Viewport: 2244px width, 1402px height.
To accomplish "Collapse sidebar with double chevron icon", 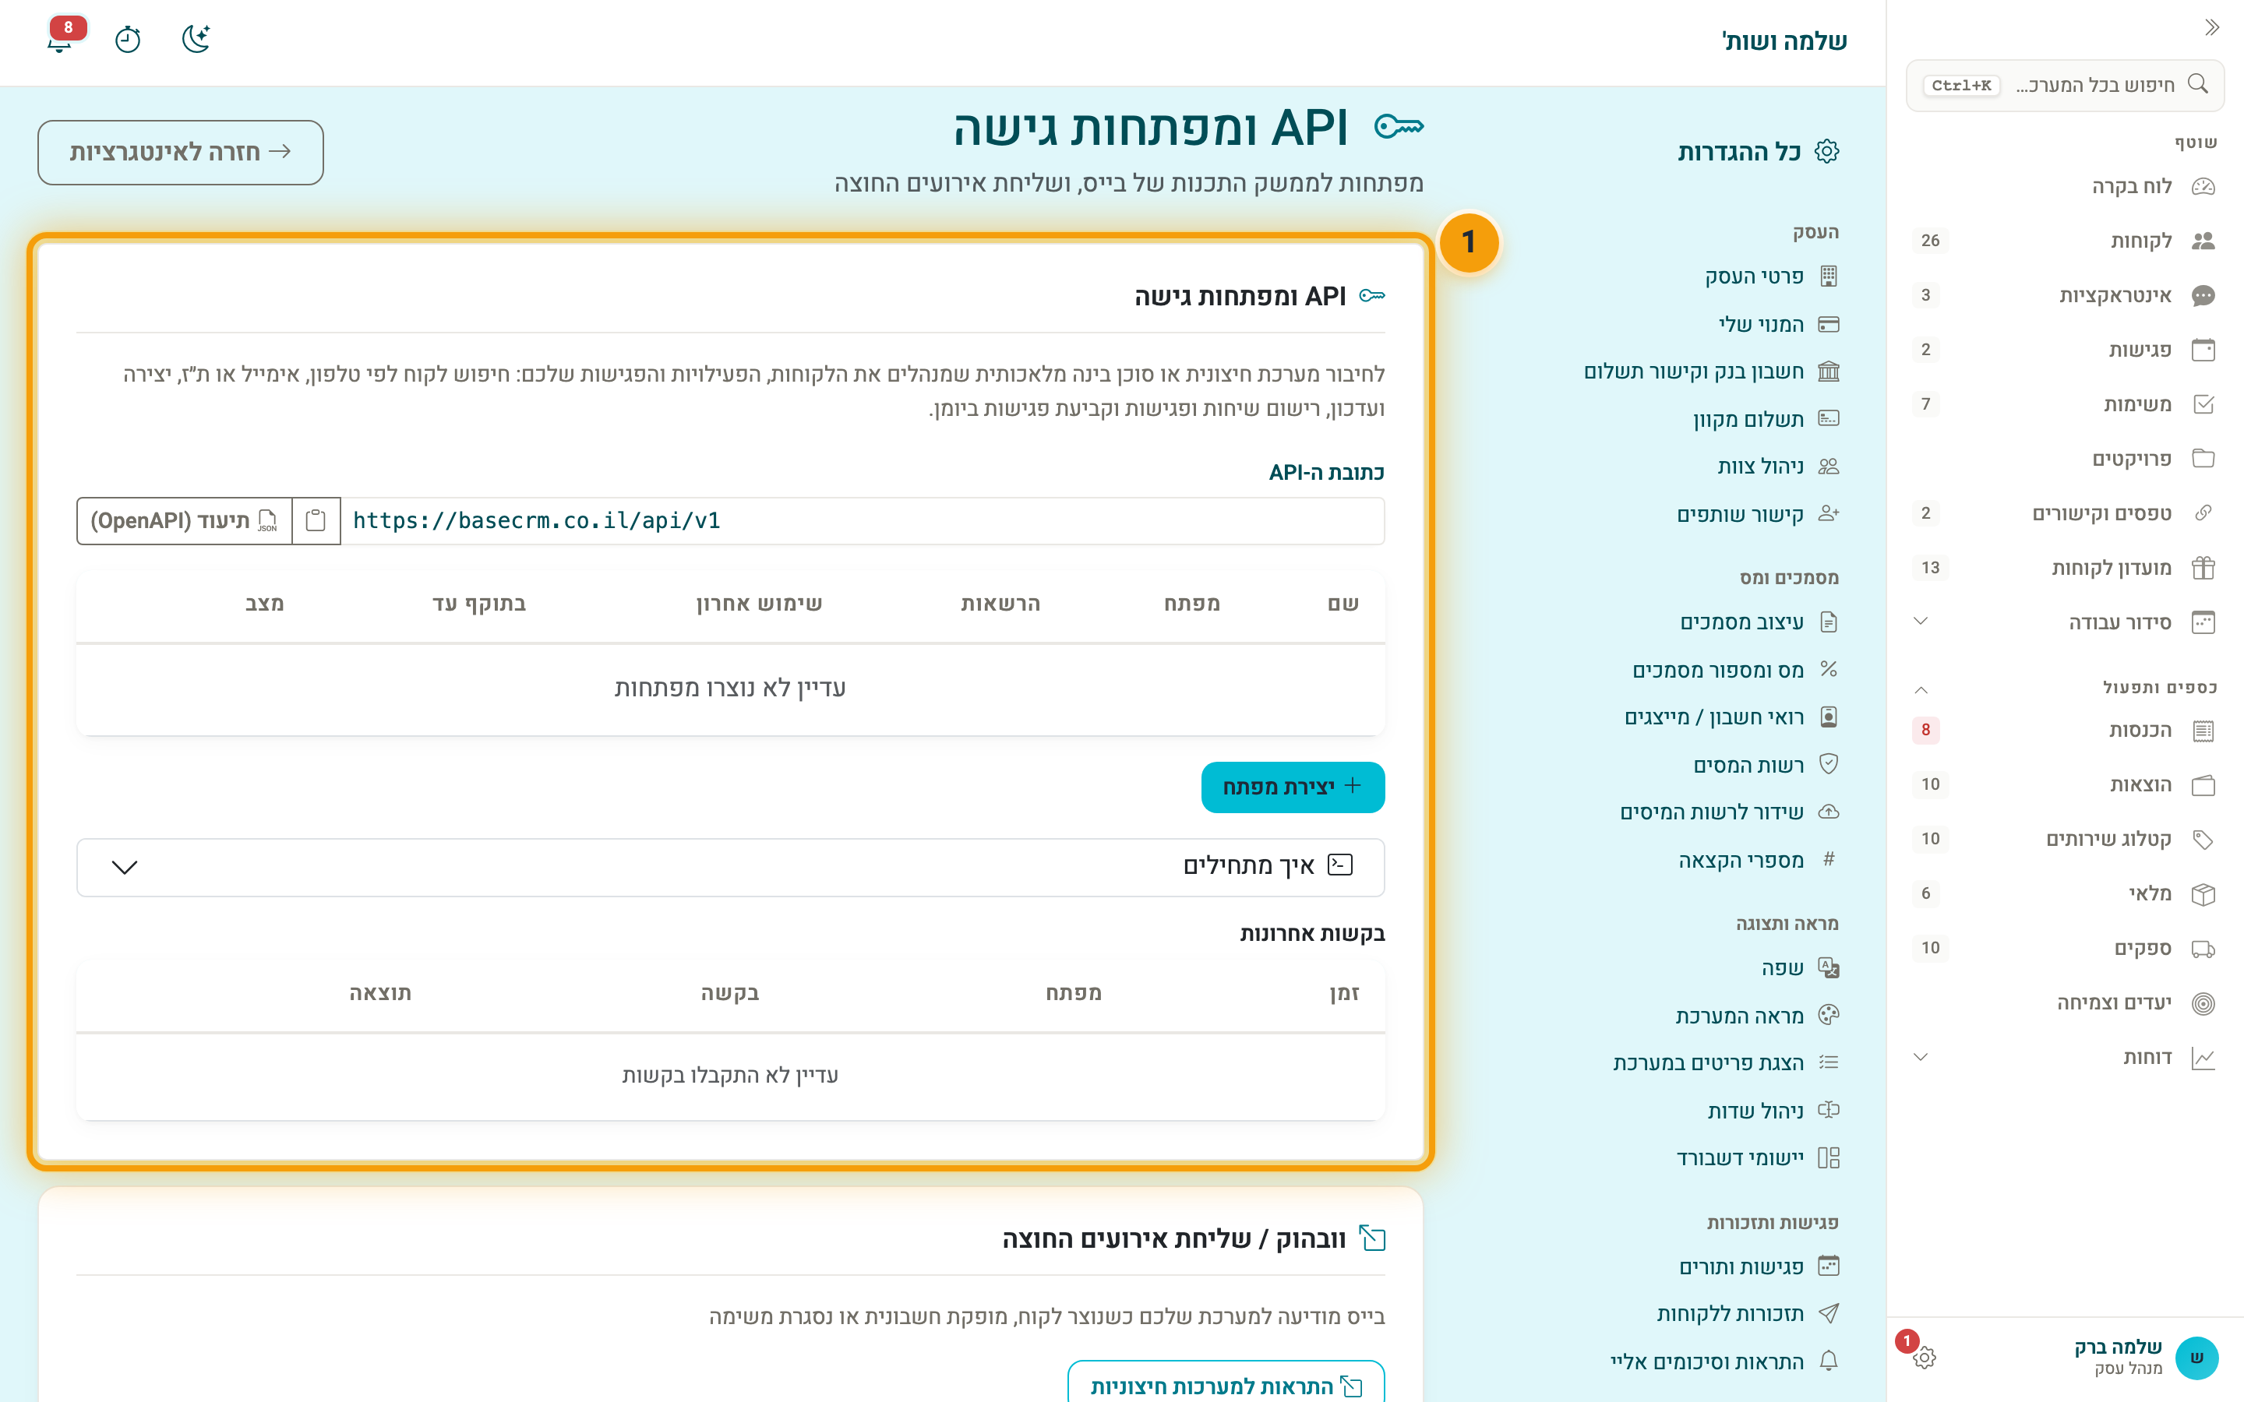I will tap(2211, 27).
